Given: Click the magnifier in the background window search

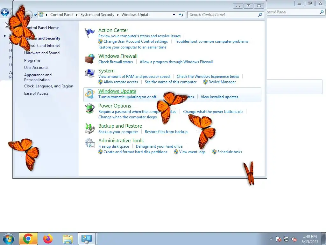Looking at the screenshot, I should (x=322, y=12).
